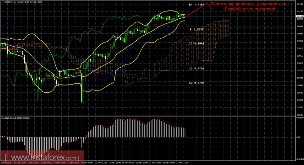
Task: Click the small triangle beside USDCHF,H4 title
Action: pyautogui.click(x=2, y=2)
